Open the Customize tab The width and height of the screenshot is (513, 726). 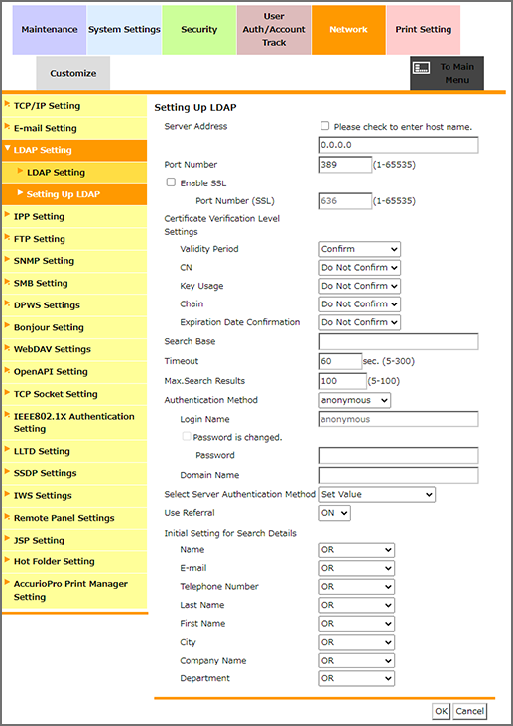(73, 73)
